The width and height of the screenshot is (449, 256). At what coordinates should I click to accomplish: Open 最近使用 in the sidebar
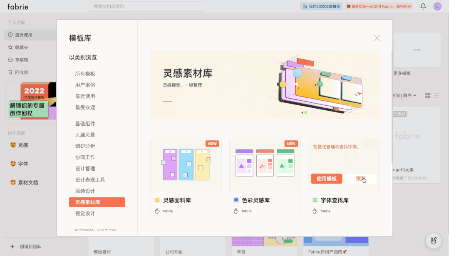coord(30,35)
